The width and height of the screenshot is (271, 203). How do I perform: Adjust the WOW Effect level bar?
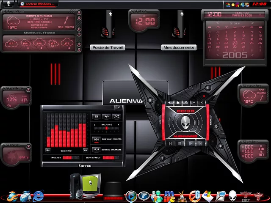(111, 158)
